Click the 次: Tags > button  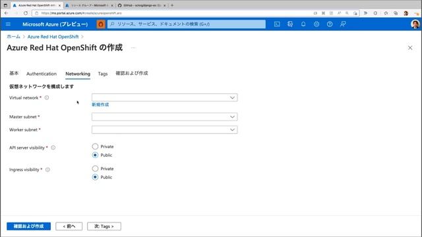(x=104, y=226)
